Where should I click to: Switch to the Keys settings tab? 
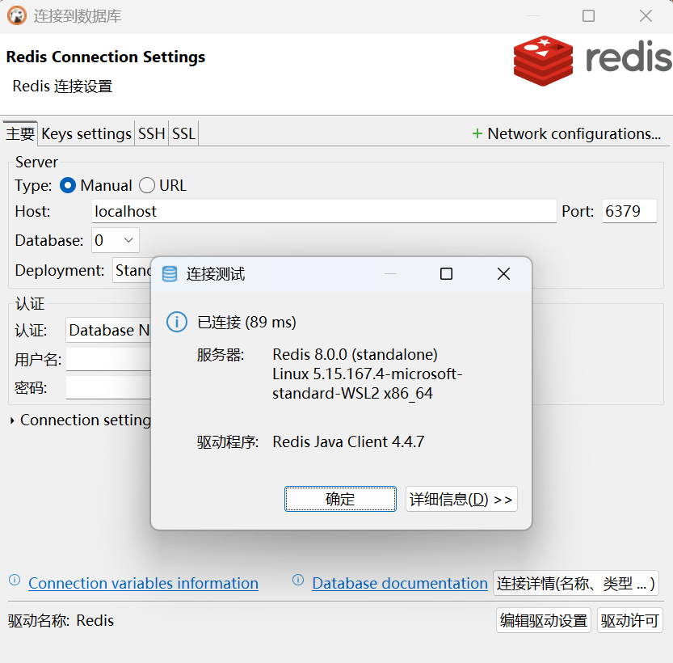pos(86,133)
